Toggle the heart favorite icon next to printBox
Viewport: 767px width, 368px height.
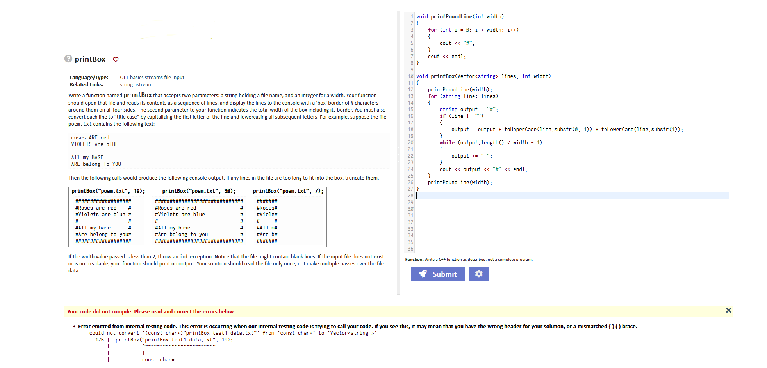(x=116, y=59)
